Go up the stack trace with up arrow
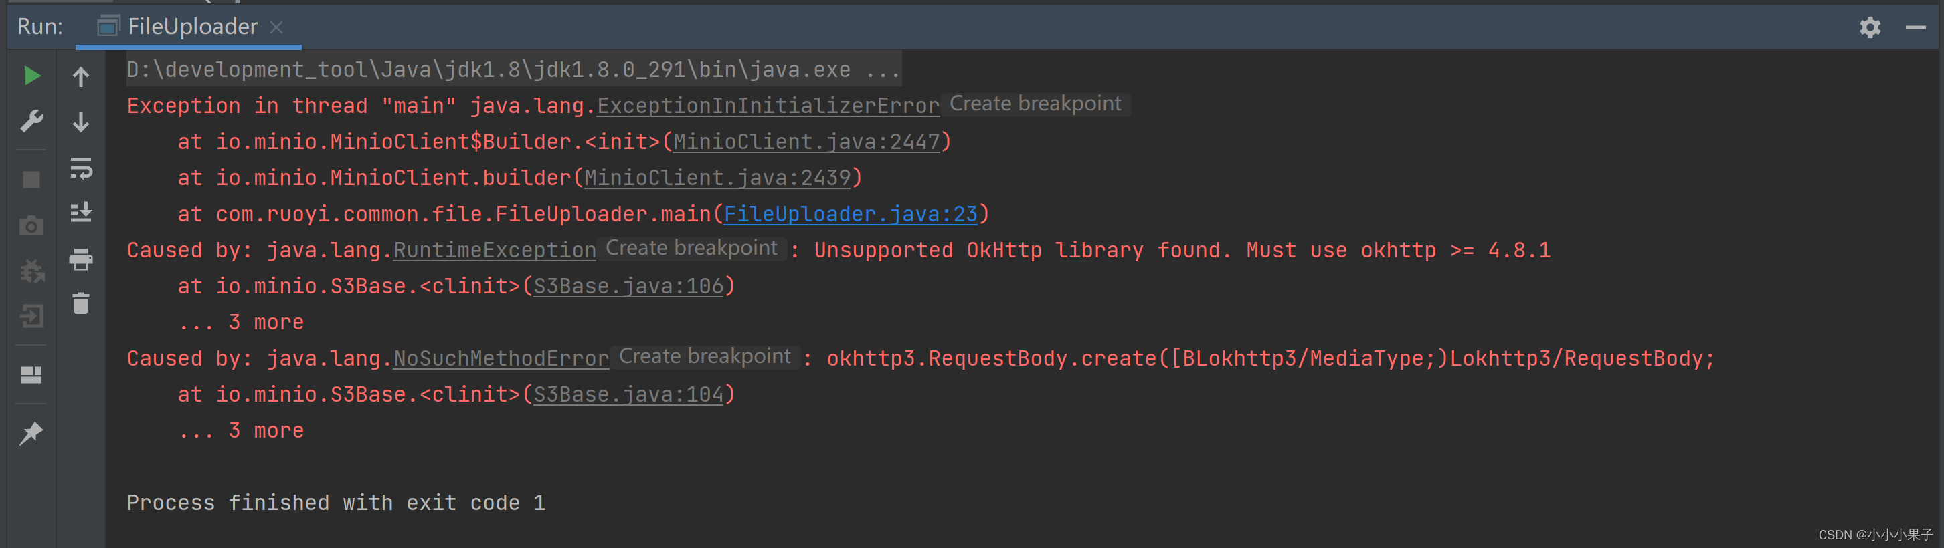 [x=81, y=76]
